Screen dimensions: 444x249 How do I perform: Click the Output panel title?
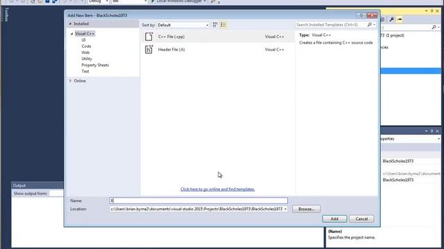click(19, 185)
